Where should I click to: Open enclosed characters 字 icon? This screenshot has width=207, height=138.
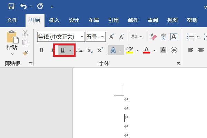click(174, 50)
